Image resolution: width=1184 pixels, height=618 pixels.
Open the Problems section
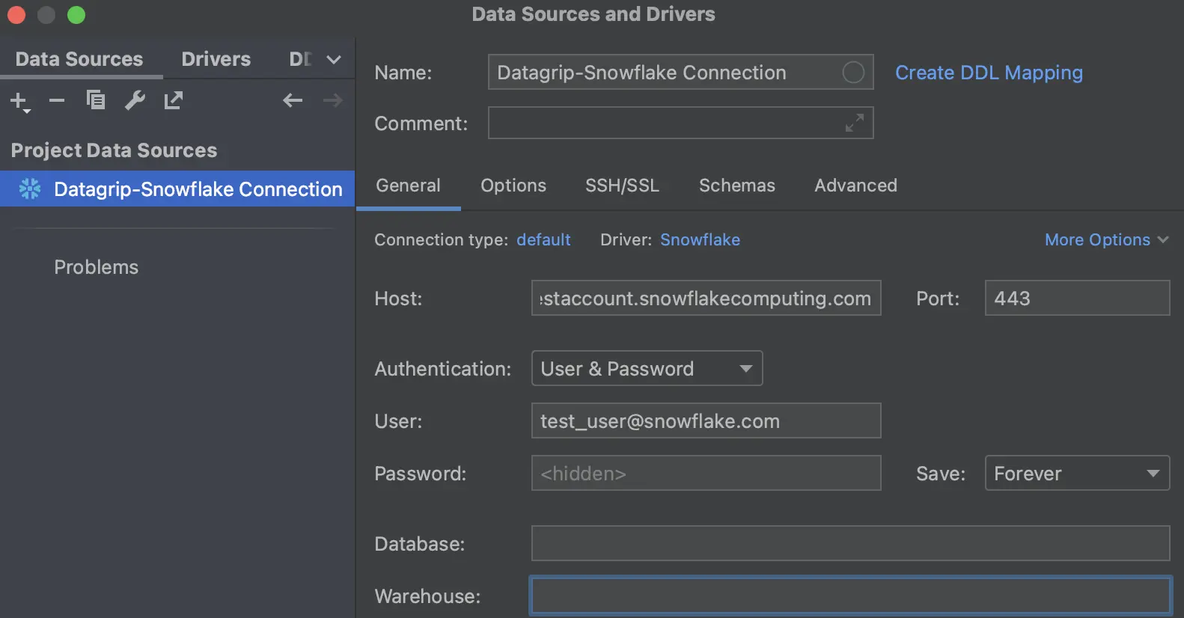pos(96,267)
